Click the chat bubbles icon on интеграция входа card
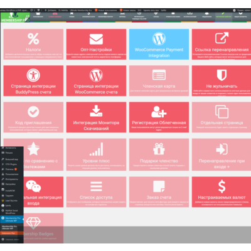The height and width of the screenshot is (251, 251). click(33, 186)
